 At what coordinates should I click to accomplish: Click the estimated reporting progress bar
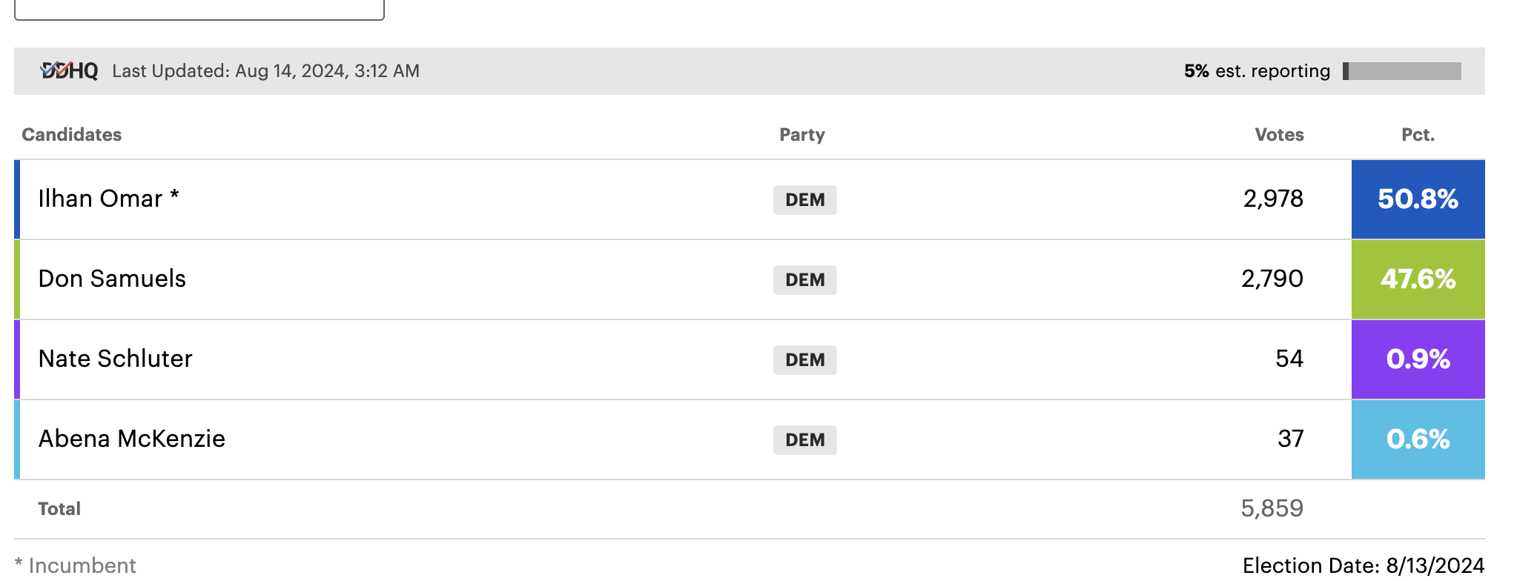1401,71
